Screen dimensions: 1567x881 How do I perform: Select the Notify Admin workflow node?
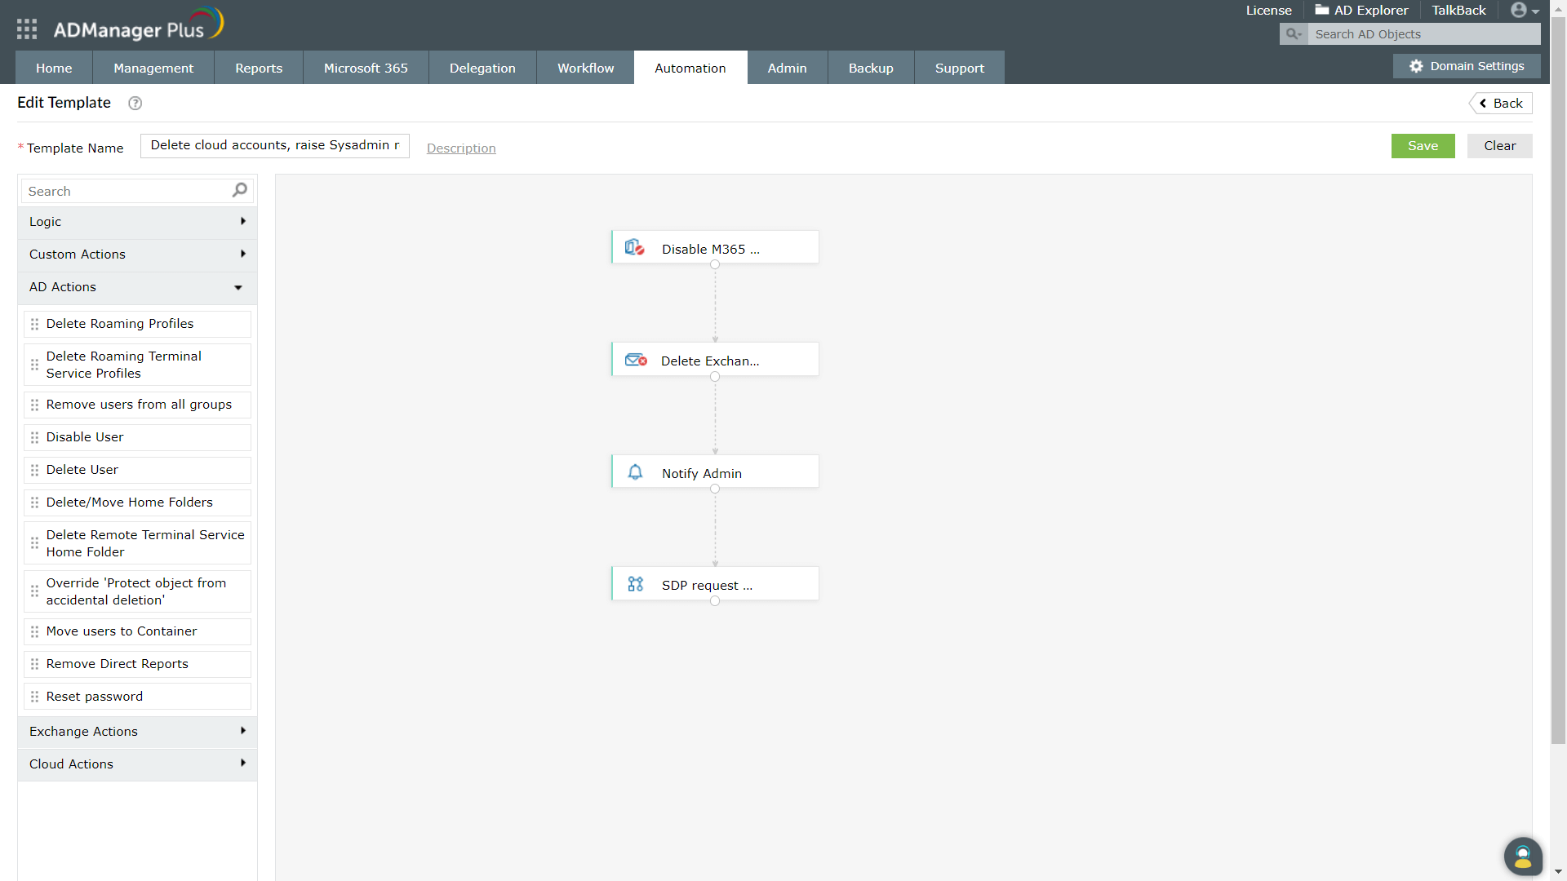click(715, 472)
